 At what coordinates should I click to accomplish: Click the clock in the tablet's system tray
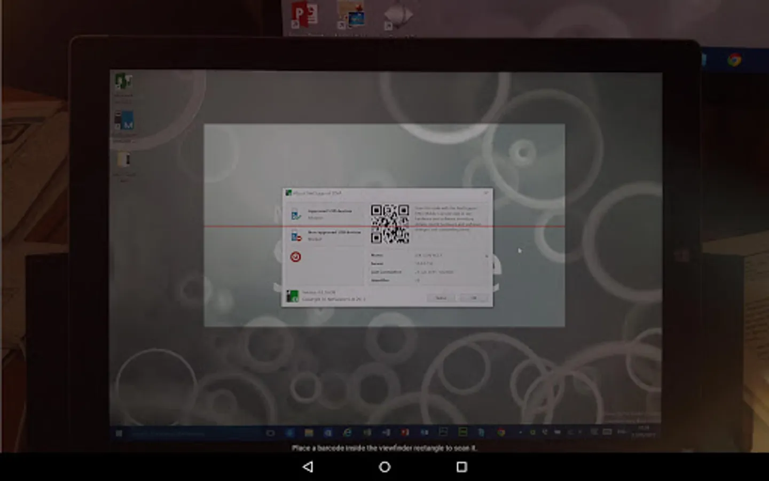pyautogui.click(x=644, y=431)
